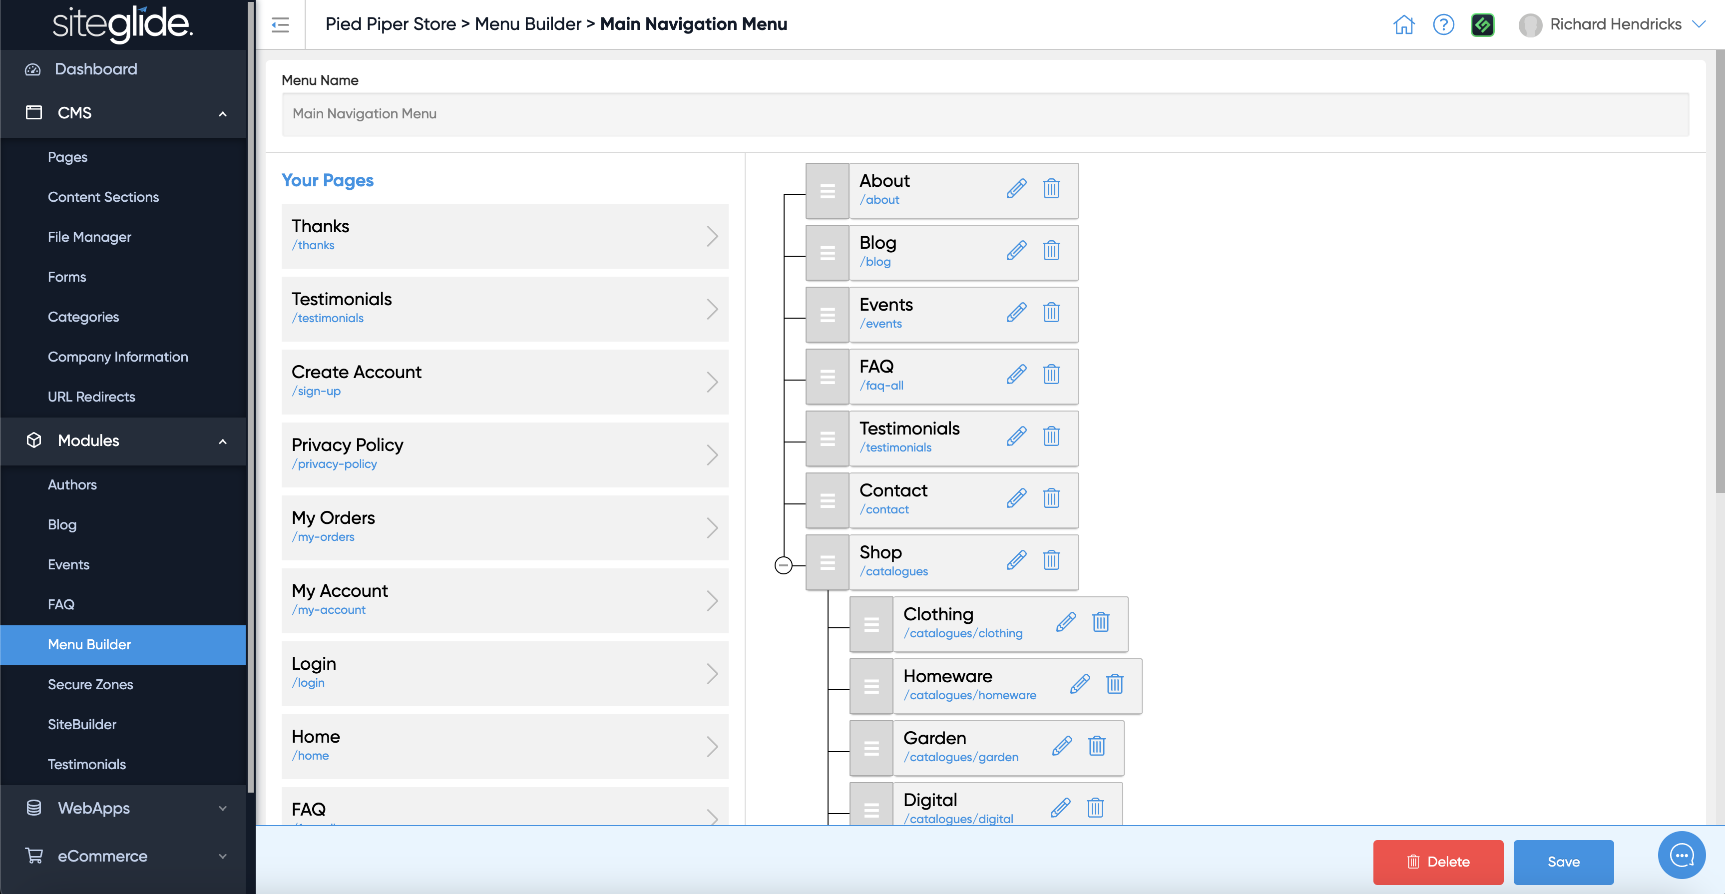Click the Menu Name input field
The height and width of the screenshot is (894, 1725).
click(x=984, y=114)
